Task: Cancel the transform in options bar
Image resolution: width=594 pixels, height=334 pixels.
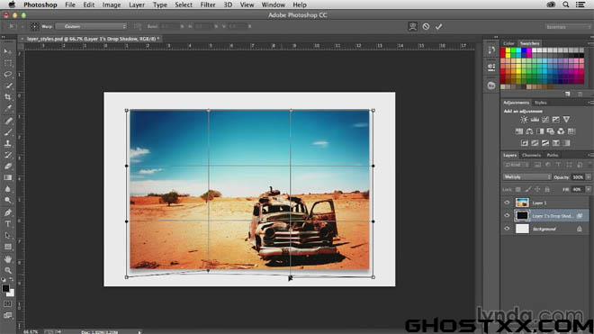Action: 426,26
